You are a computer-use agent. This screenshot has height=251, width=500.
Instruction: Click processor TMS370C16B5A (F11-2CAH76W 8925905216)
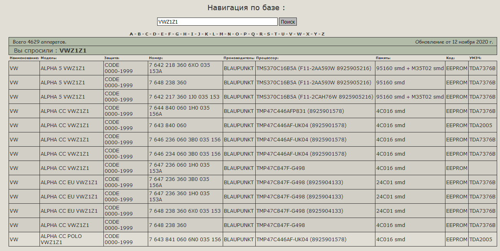click(315, 97)
